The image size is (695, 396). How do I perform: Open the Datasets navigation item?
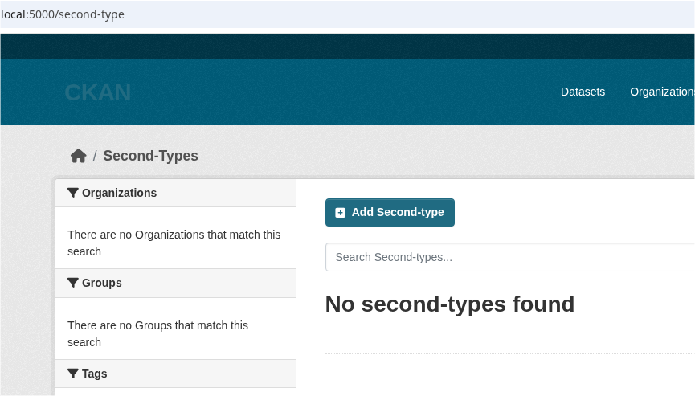(x=583, y=92)
